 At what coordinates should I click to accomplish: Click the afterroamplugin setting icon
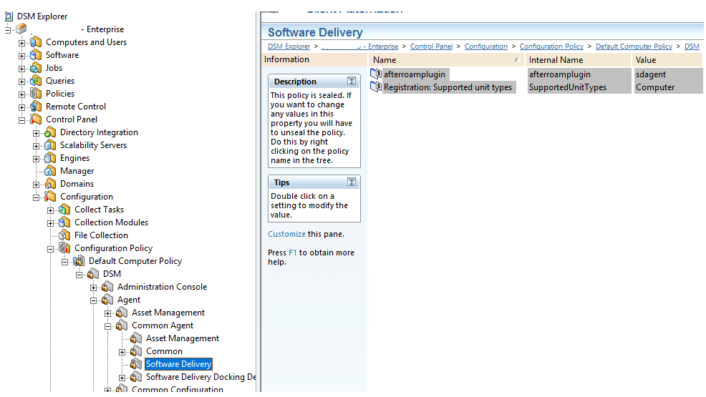click(x=376, y=74)
